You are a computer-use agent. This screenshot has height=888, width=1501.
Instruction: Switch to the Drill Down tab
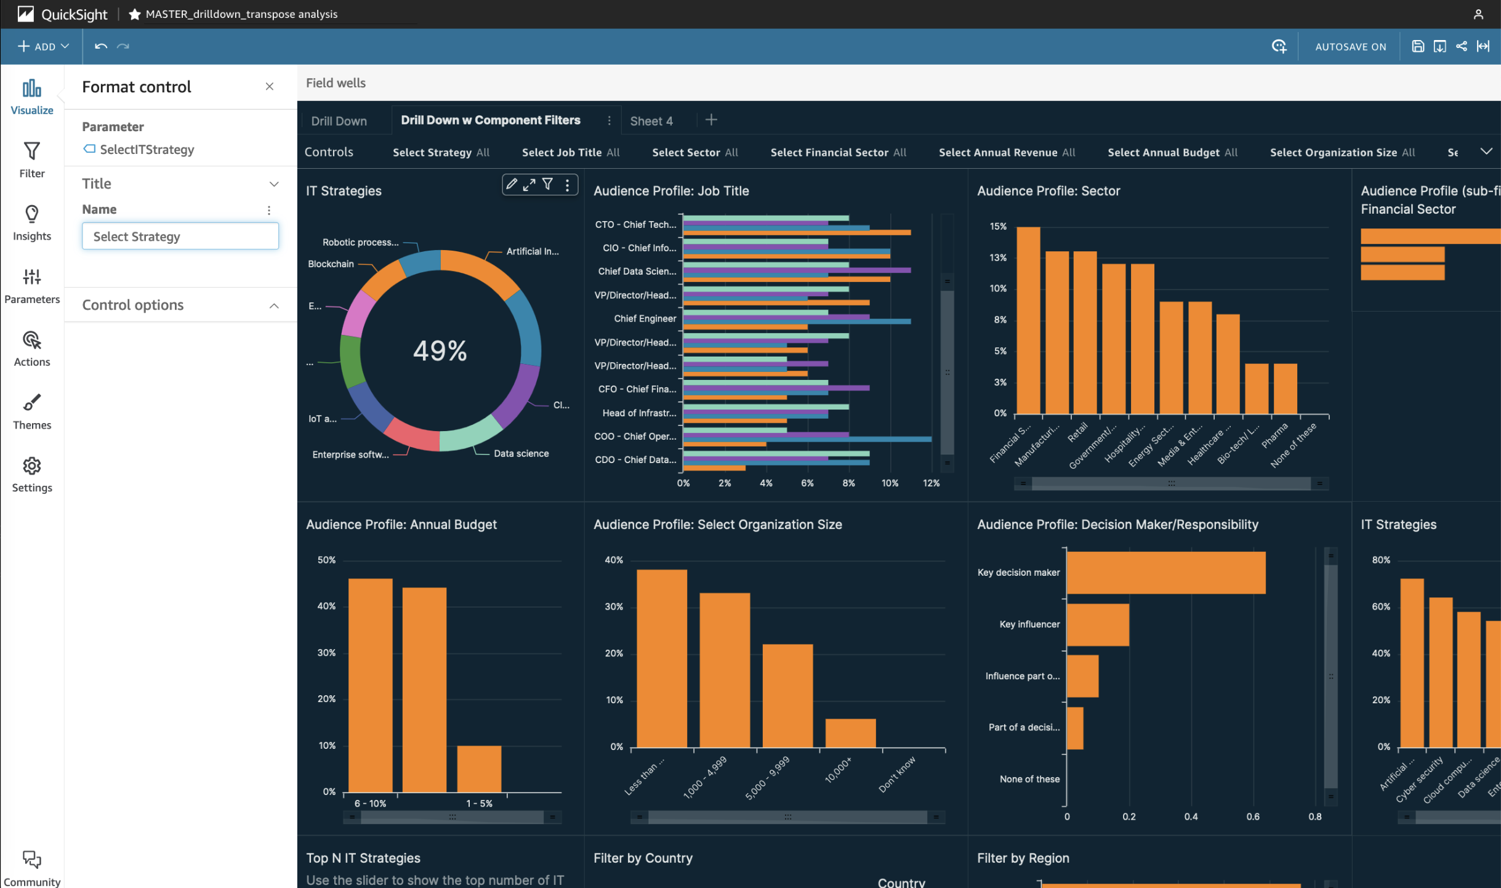pos(339,121)
